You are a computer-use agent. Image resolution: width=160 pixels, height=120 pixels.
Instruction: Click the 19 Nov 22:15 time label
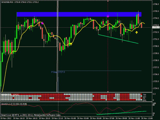[x=57, y=118]
